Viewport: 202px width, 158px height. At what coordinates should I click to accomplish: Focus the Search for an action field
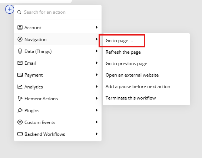(x=58, y=12)
